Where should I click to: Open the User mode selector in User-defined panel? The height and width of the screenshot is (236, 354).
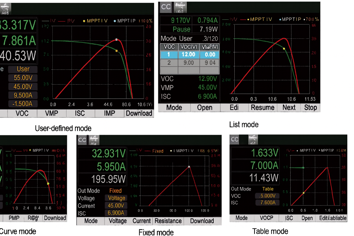(x=23, y=69)
